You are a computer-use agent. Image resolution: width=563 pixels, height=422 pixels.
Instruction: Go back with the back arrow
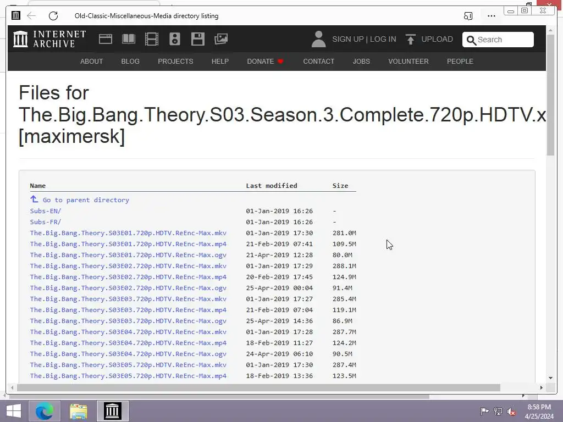31,15
